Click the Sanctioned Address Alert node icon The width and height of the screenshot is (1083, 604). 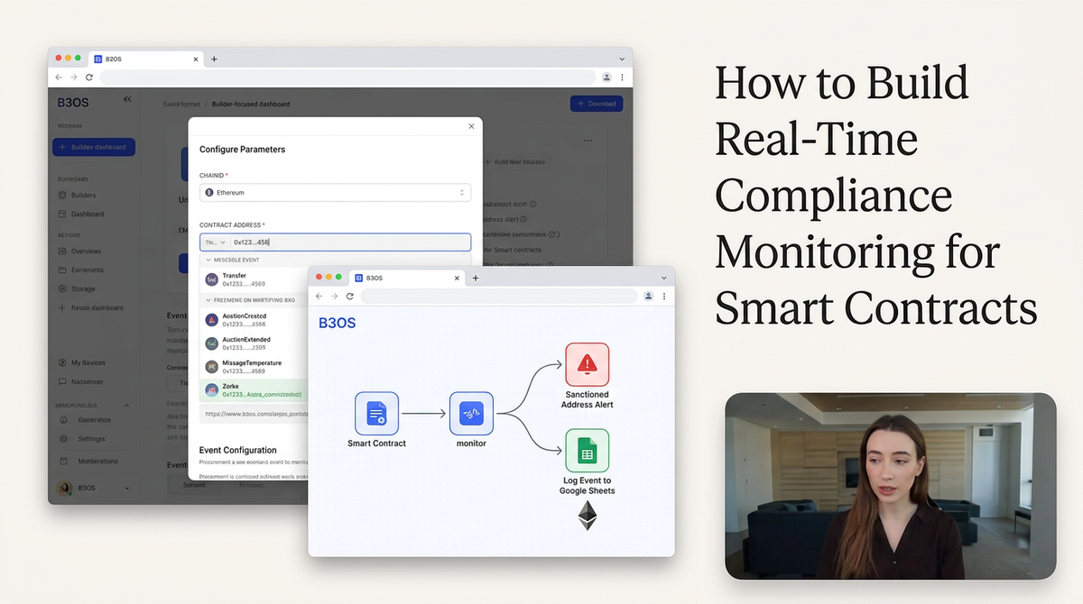click(588, 364)
